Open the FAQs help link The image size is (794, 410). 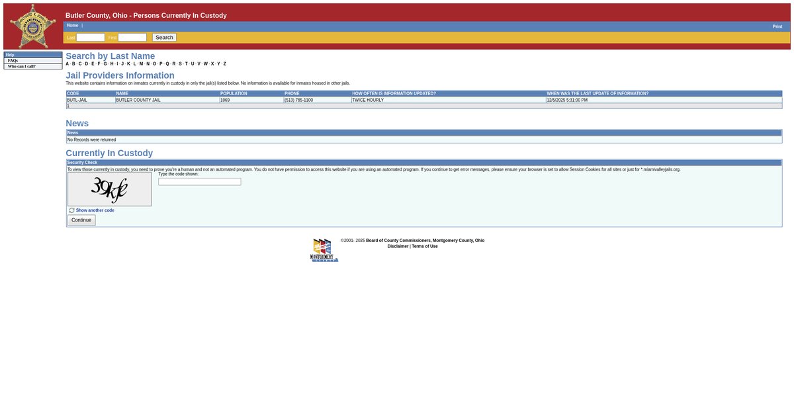(x=13, y=61)
